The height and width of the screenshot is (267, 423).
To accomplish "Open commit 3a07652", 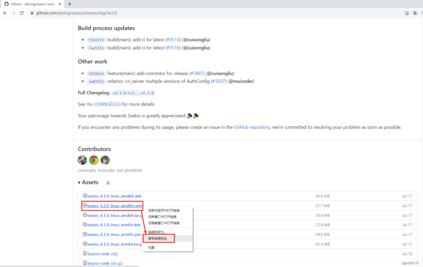I will point(96,82).
